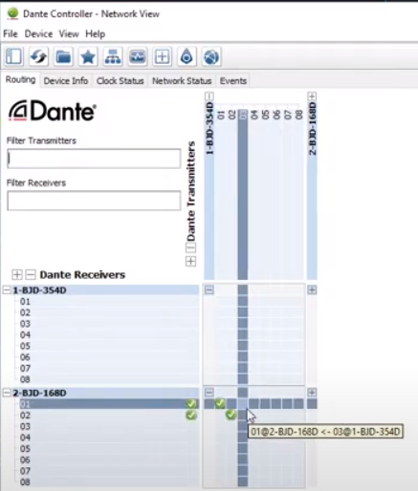Image resolution: width=418 pixels, height=491 pixels.
Task: Collapse 2-BJD-168D row grid with minus box
Action: (209, 393)
